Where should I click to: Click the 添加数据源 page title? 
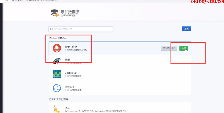pyautogui.click(x=70, y=12)
